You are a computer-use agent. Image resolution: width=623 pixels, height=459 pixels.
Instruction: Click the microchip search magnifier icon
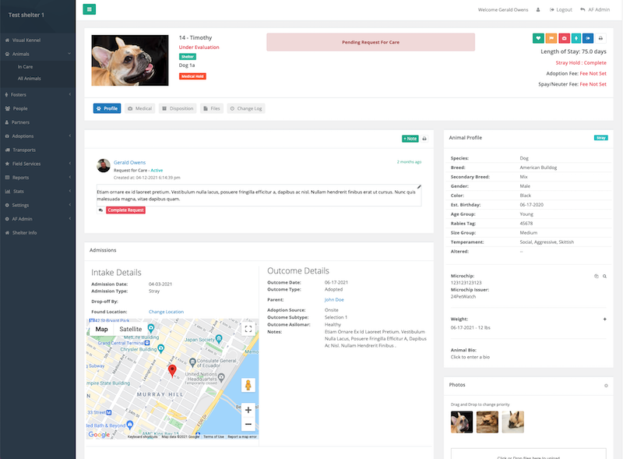[x=604, y=276]
